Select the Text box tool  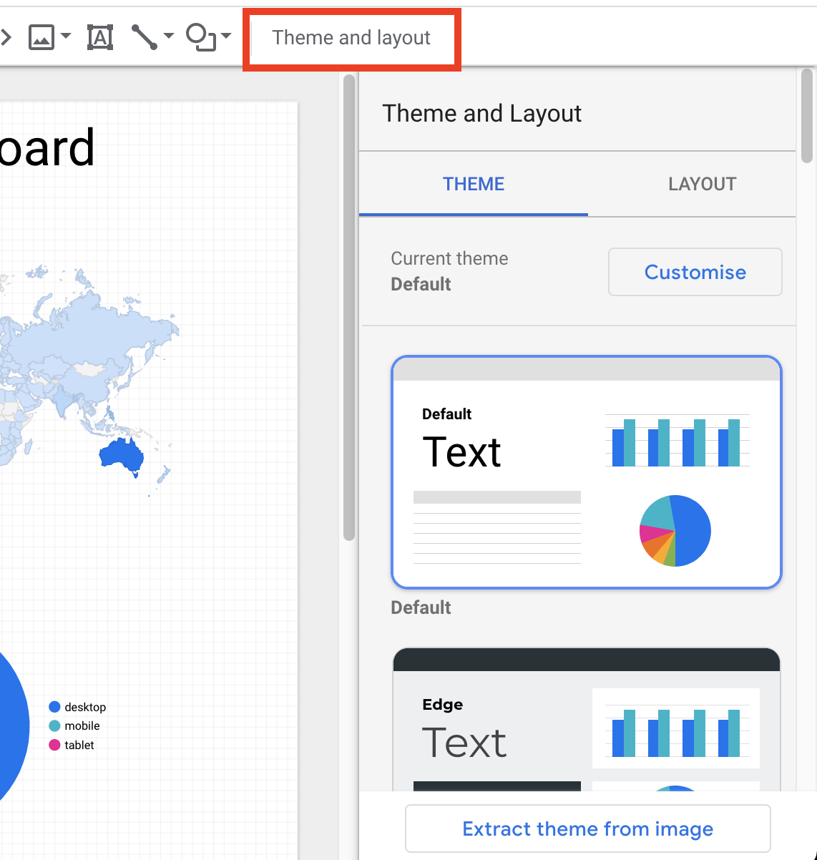pyautogui.click(x=100, y=36)
